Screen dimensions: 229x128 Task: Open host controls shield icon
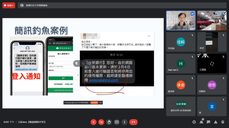pyautogui.click(x=223, y=122)
